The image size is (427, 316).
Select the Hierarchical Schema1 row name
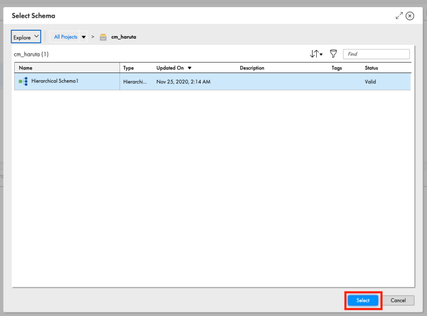pyautogui.click(x=55, y=81)
